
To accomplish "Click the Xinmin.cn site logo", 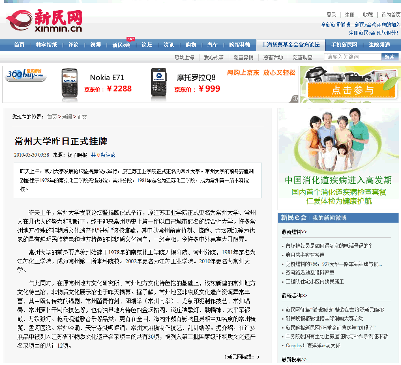I will point(44,21).
